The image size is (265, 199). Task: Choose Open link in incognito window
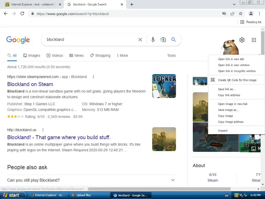[x=236, y=71]
